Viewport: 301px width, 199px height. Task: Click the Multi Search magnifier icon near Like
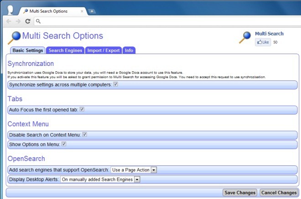[245, 37]
